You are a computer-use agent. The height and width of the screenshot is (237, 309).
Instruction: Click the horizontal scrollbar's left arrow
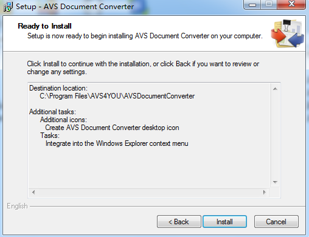pos(33,192)
